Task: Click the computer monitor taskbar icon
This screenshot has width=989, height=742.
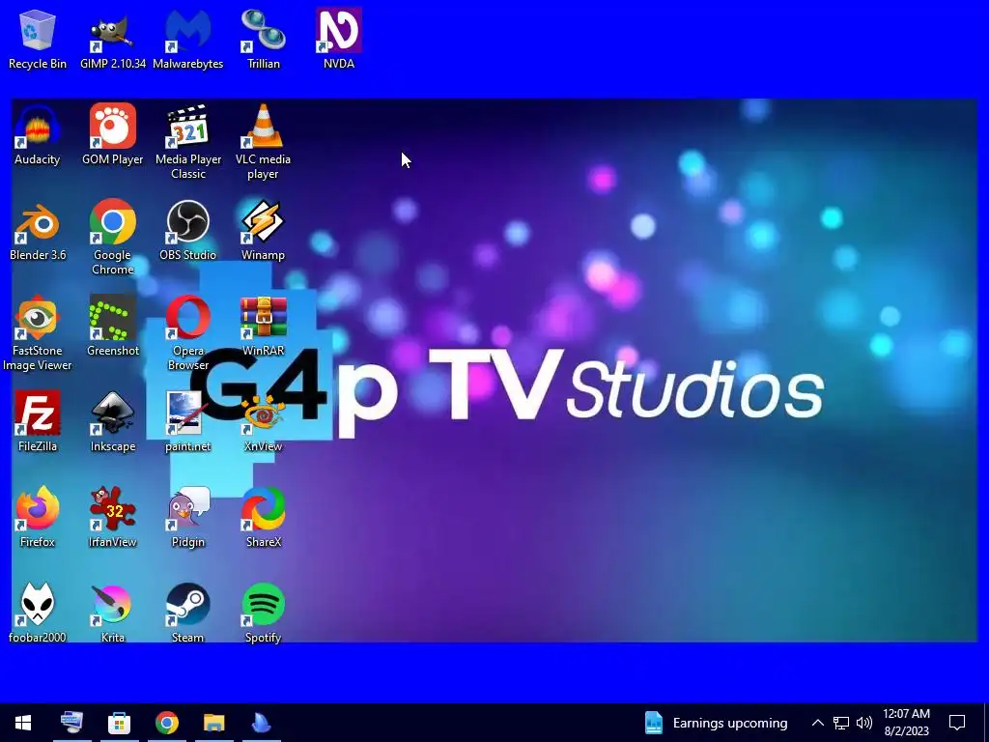Action: point(71,723)
